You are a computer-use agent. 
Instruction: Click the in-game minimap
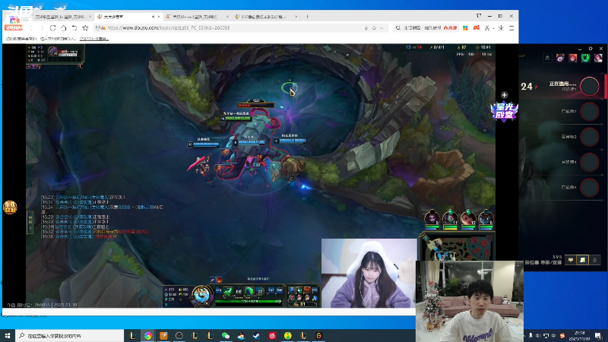[x=458, y=248]
